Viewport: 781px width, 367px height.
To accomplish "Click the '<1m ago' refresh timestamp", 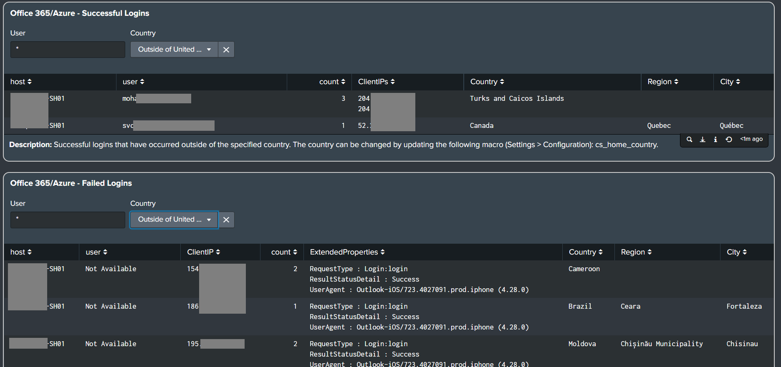I will click(751, 139).
